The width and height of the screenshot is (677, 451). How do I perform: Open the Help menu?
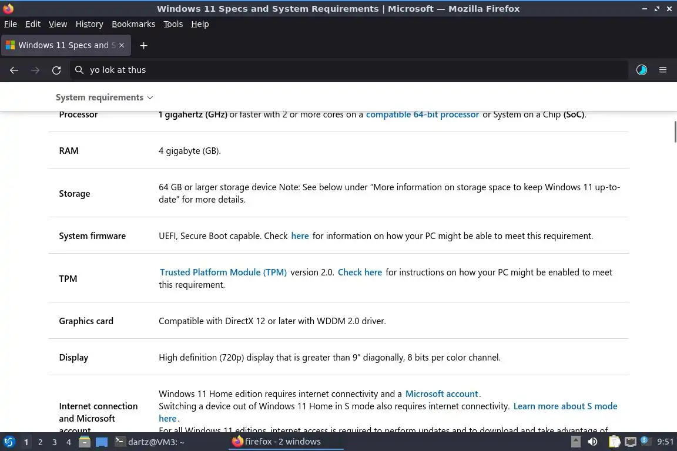tap(200, 24)
